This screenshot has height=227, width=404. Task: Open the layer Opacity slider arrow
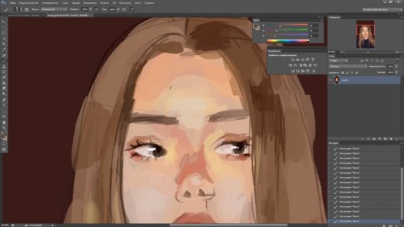click(x=396, y=66)
